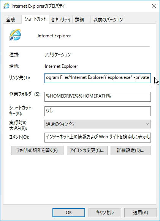This screenshot has width=160, height=221.
Task: Click the コメント(O): label
Action: coord(19,137)
